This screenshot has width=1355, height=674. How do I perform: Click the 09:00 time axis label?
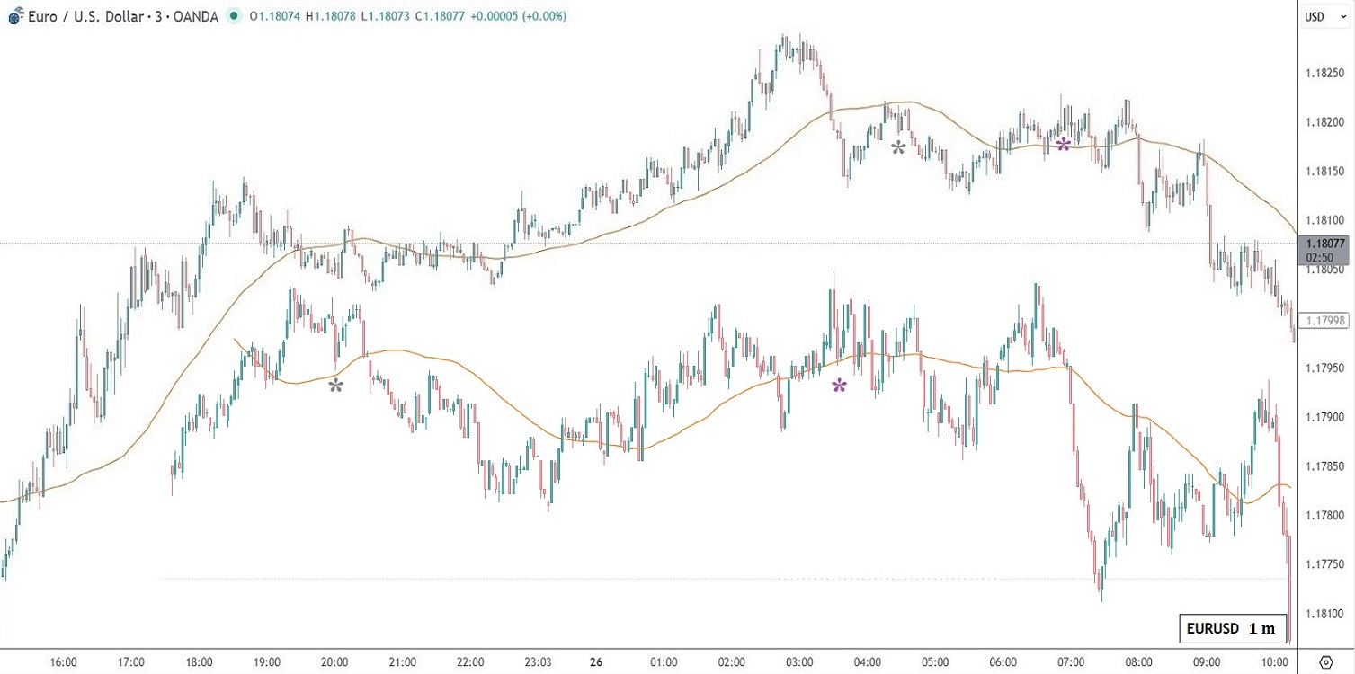coord(1207,662)
